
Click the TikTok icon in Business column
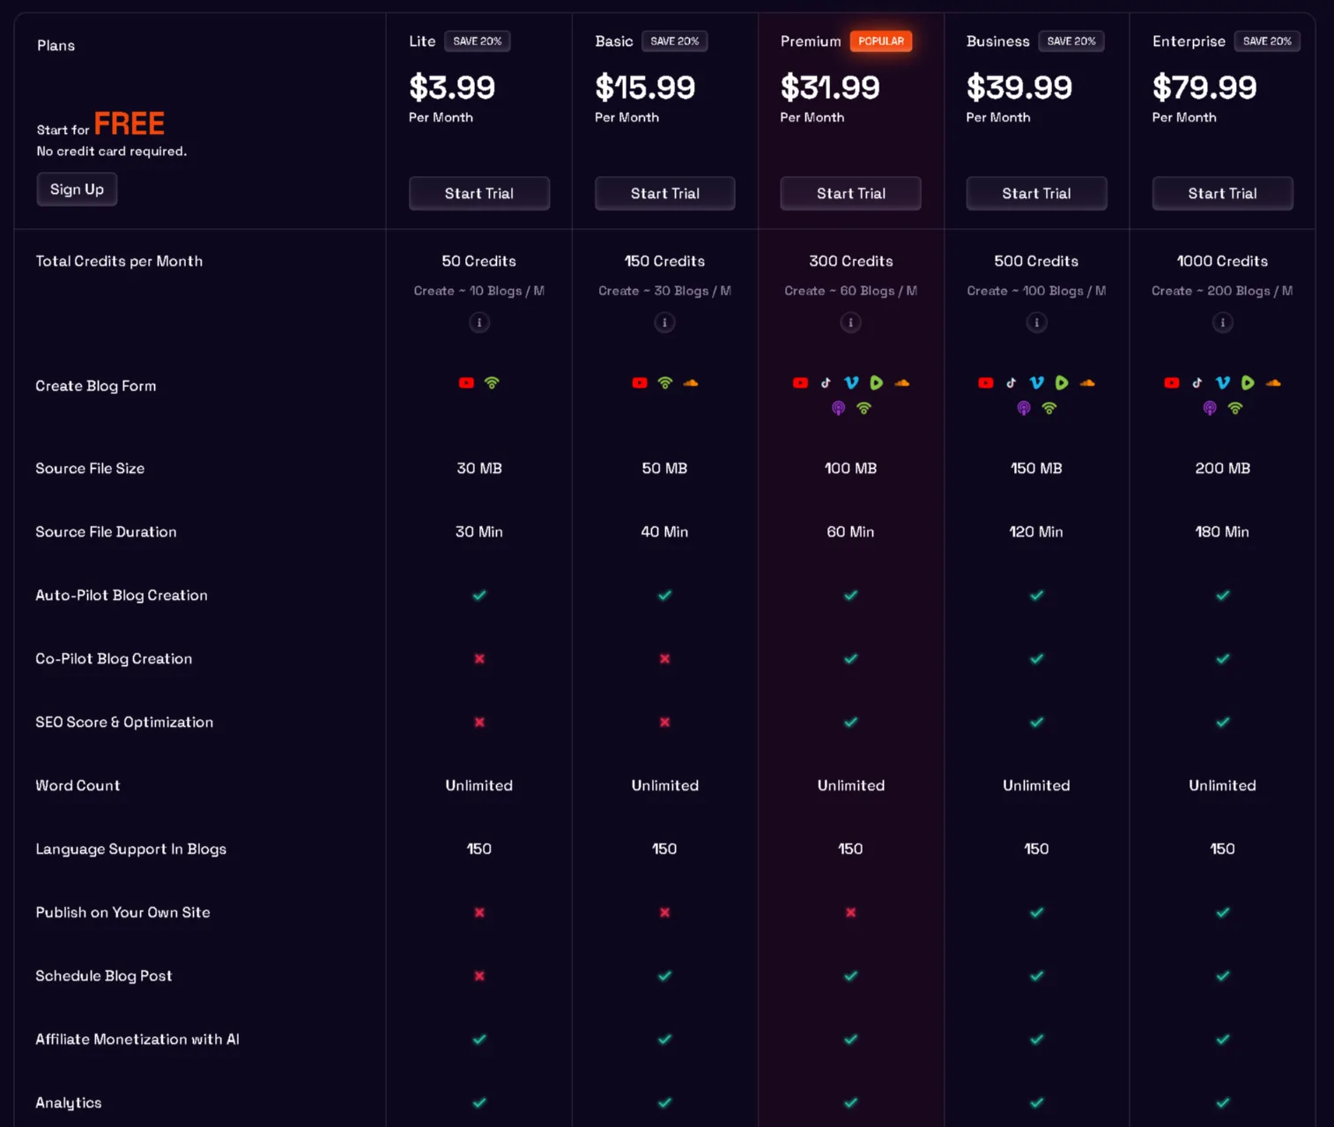1012,383
